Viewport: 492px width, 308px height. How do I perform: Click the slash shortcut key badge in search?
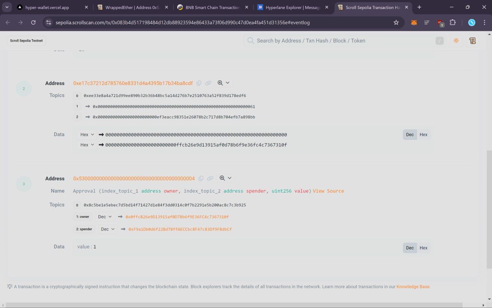pos(439,41)
